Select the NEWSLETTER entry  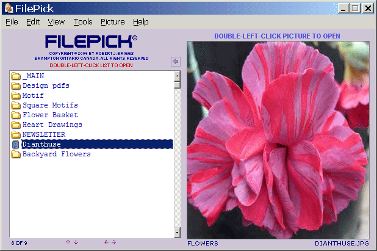pos(44,134)
